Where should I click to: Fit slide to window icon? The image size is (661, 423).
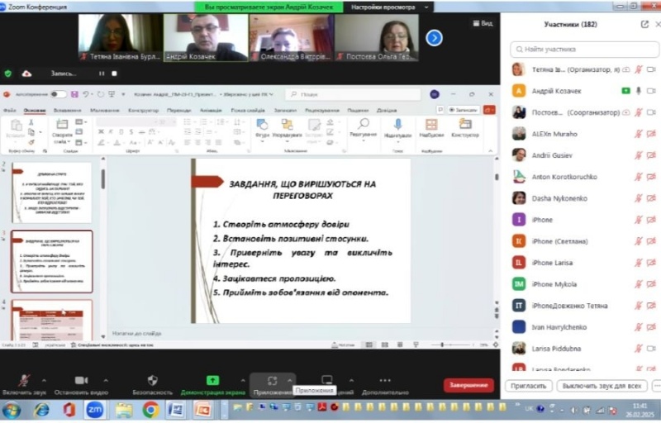[x=495, y=345]
